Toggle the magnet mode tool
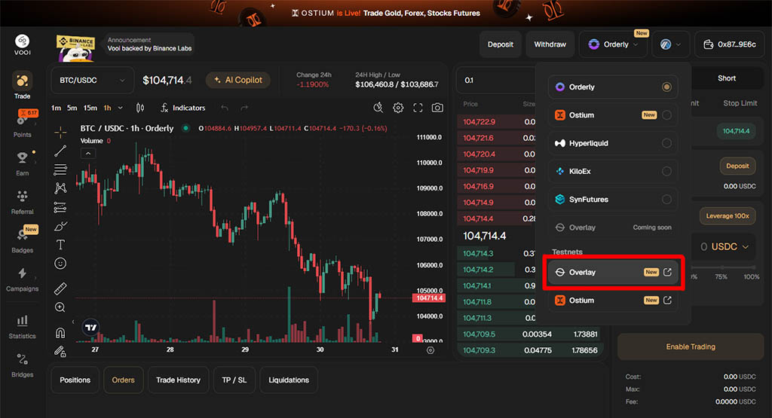 coord(60,333)
